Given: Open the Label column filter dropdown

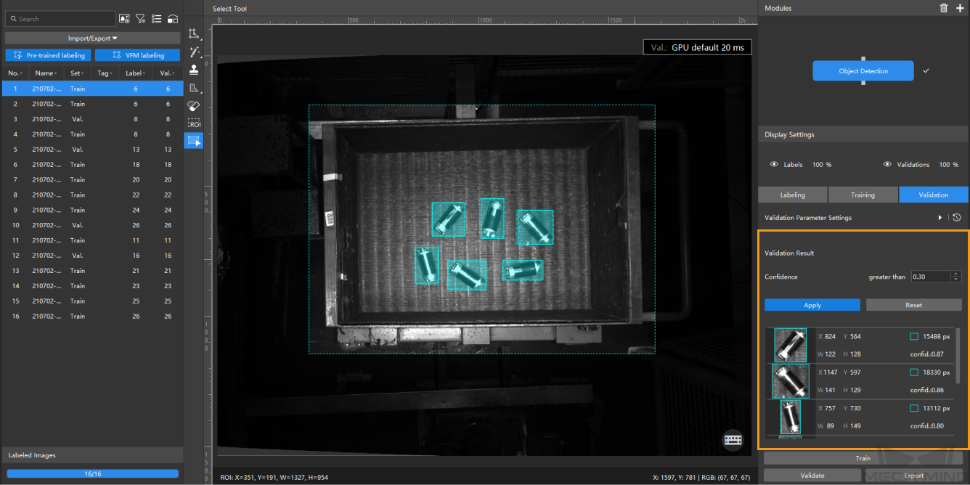Looking at the screenshot, I should pyautogui.click(x=144, y=73).
